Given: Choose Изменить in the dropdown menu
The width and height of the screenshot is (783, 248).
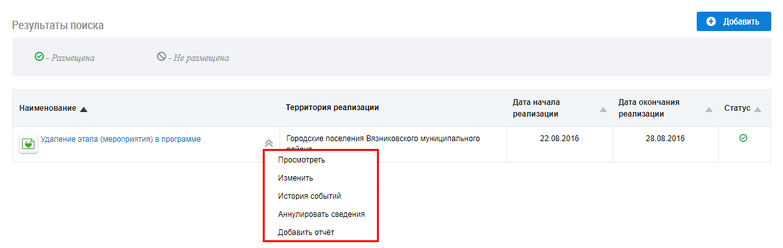Looking at the screenshot, I should tap(296, 177).
